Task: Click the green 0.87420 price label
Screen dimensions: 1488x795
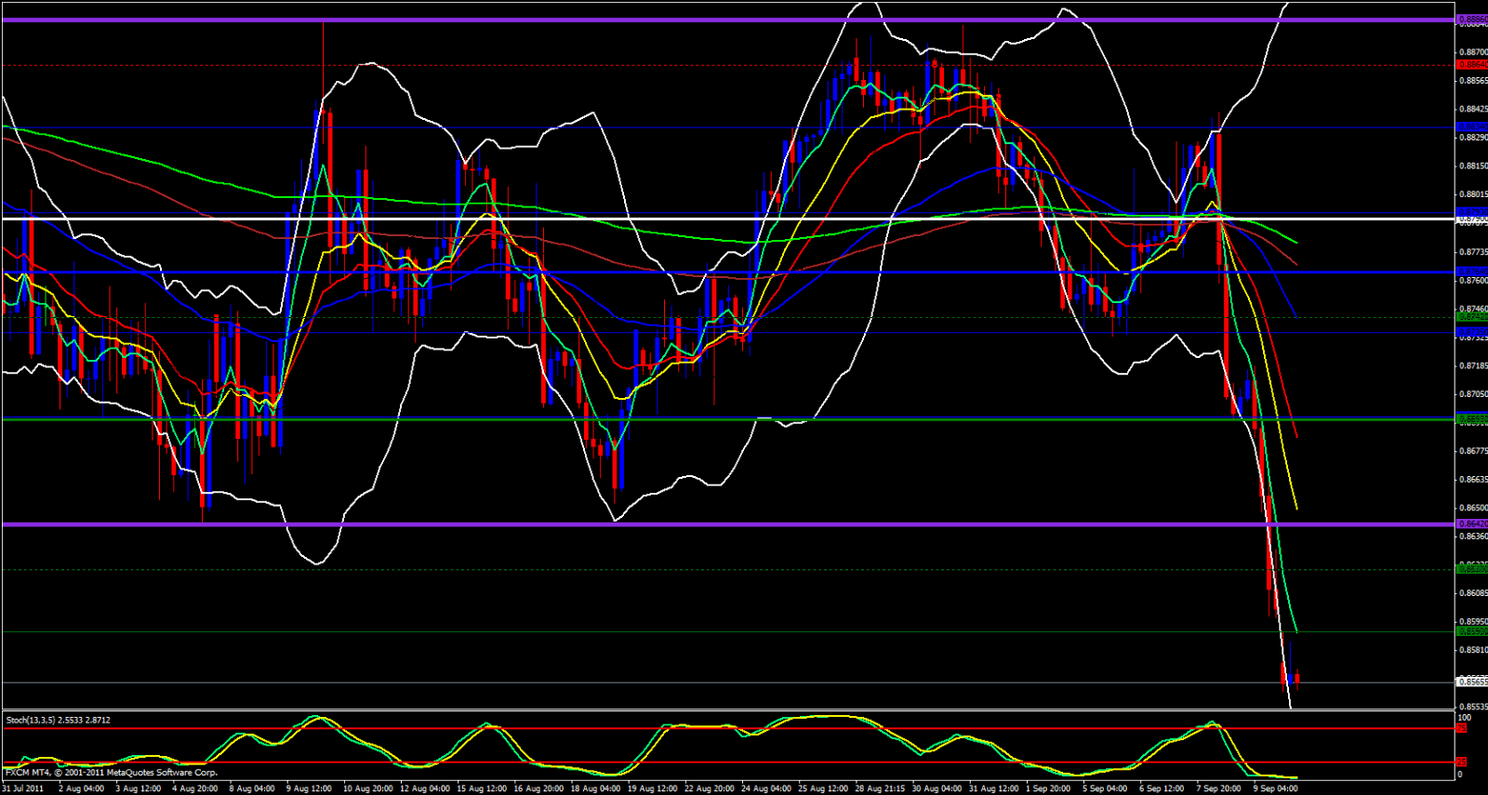Action: point(1471,317)
